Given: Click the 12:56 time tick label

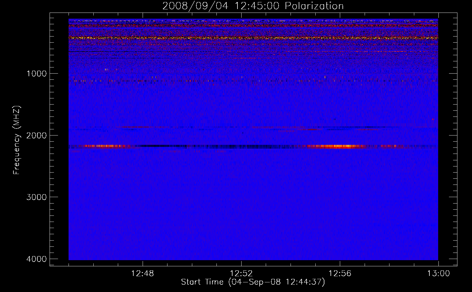Looking at the screenshot, I should coord(340,274).
